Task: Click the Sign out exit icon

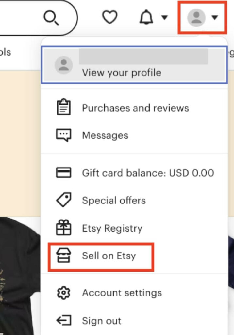Action: click(x=64, y=321)
